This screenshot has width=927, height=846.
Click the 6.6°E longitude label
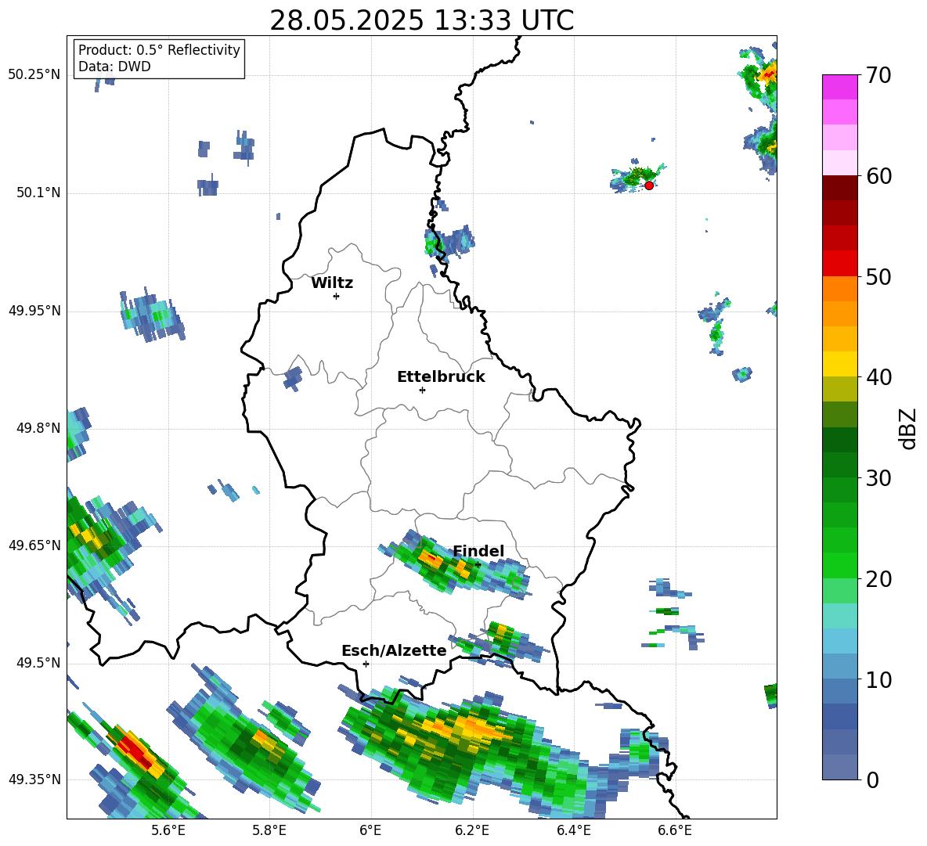pos(675,830)
